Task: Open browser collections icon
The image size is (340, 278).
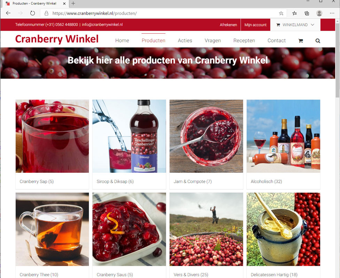Action: point(307,14)
